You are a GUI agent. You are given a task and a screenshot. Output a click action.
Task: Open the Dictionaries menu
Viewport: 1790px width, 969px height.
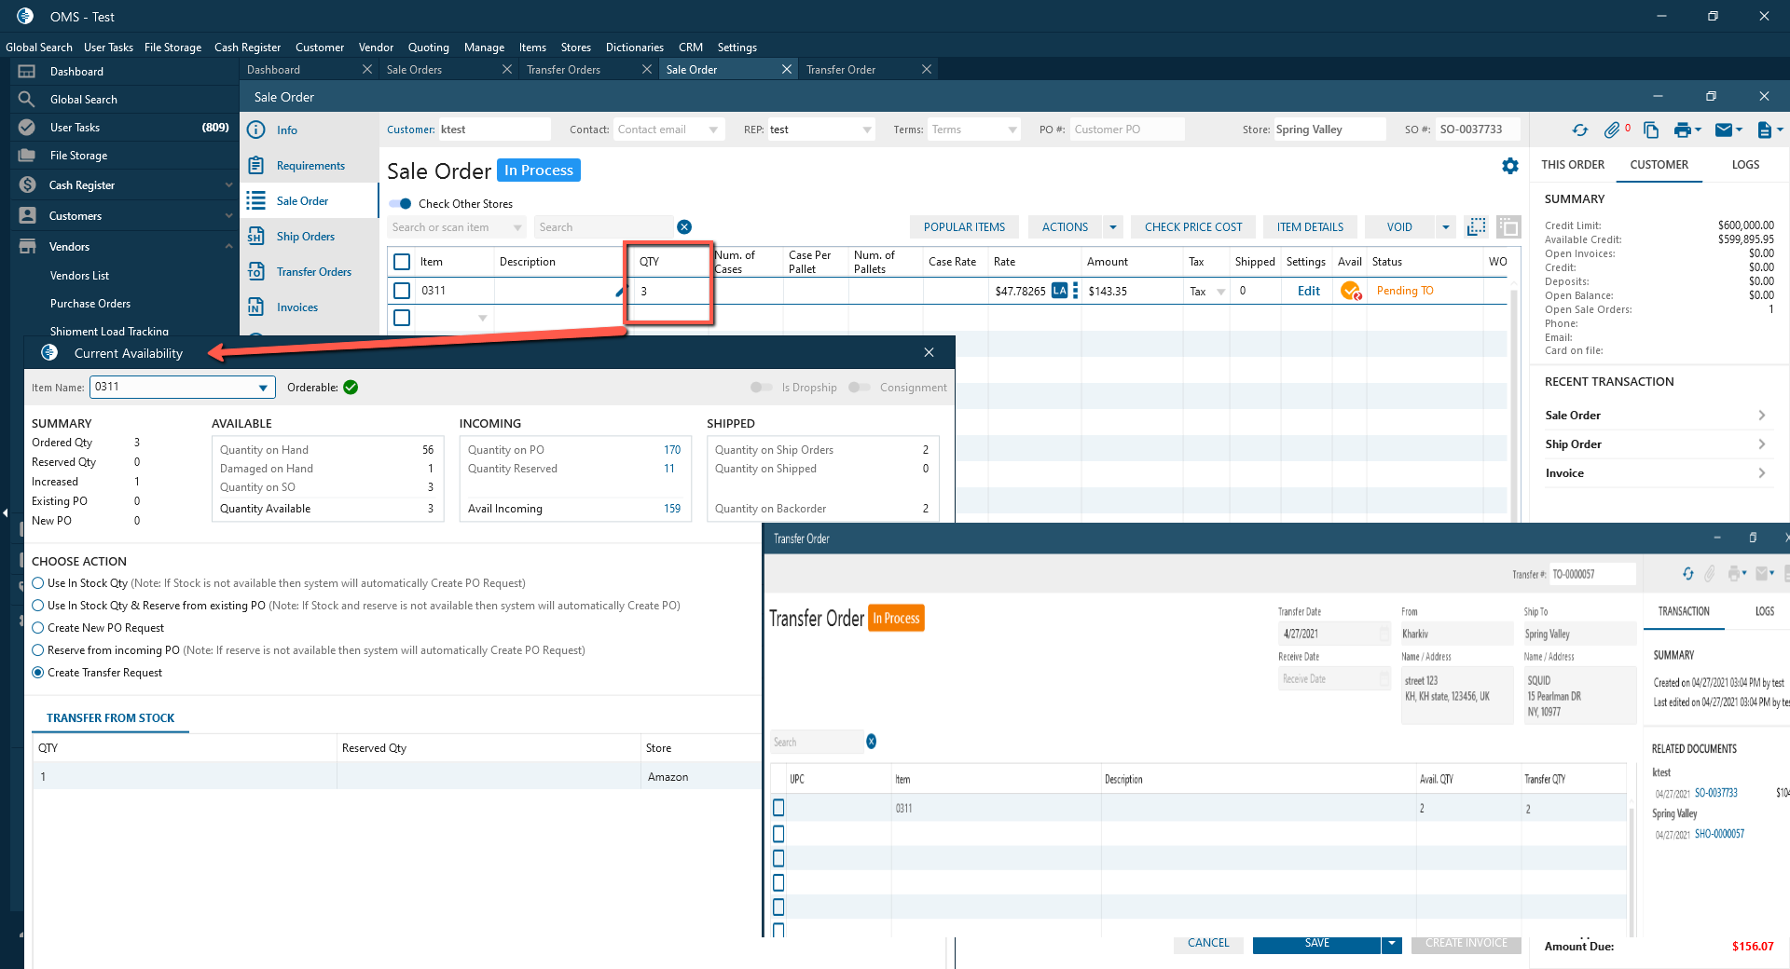(634, 48)
